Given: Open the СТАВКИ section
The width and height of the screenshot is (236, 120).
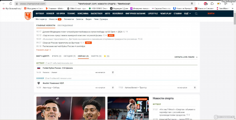Looking at the screenshot, I should (177, 13).
